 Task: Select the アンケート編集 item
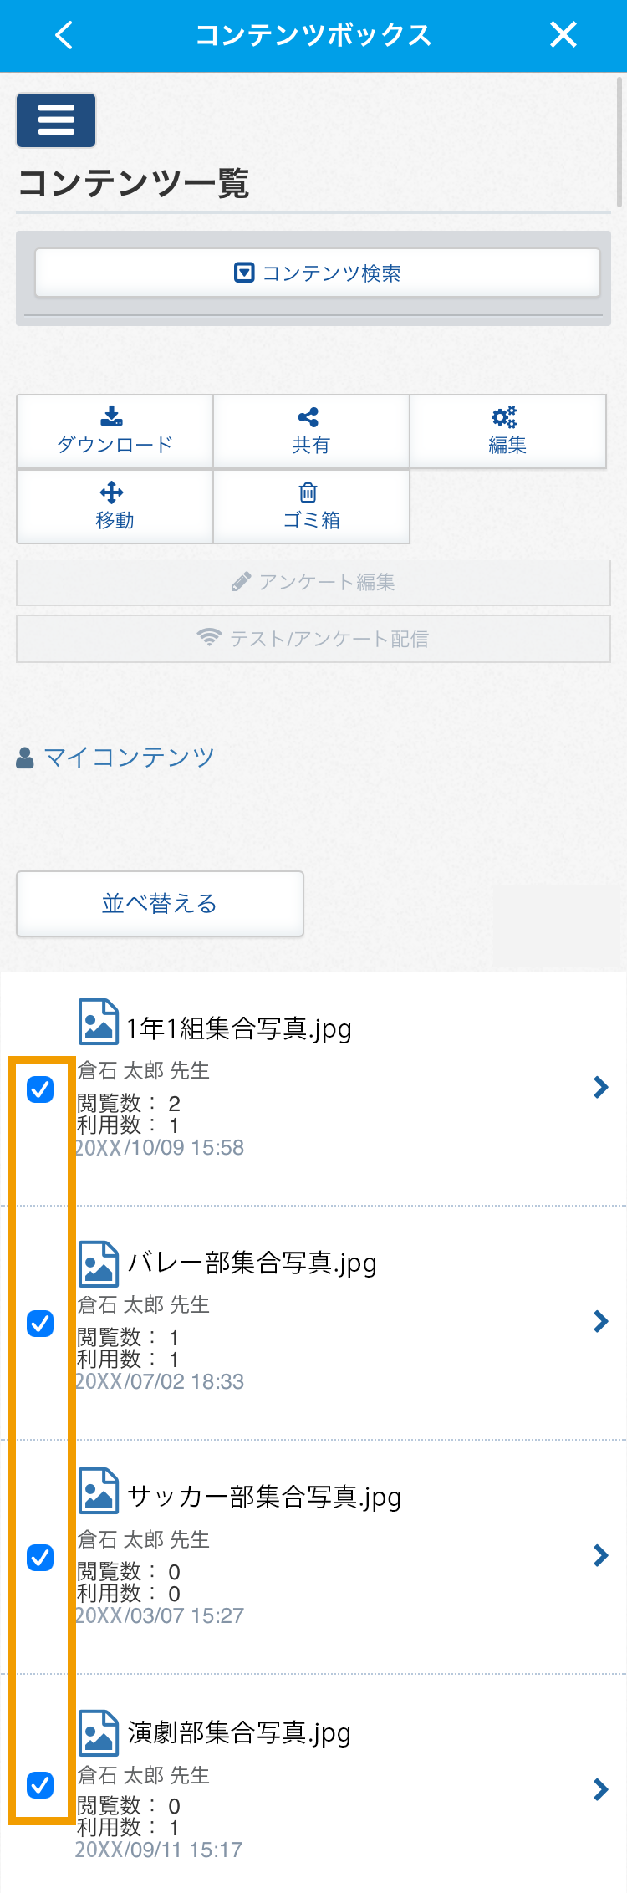313,582
